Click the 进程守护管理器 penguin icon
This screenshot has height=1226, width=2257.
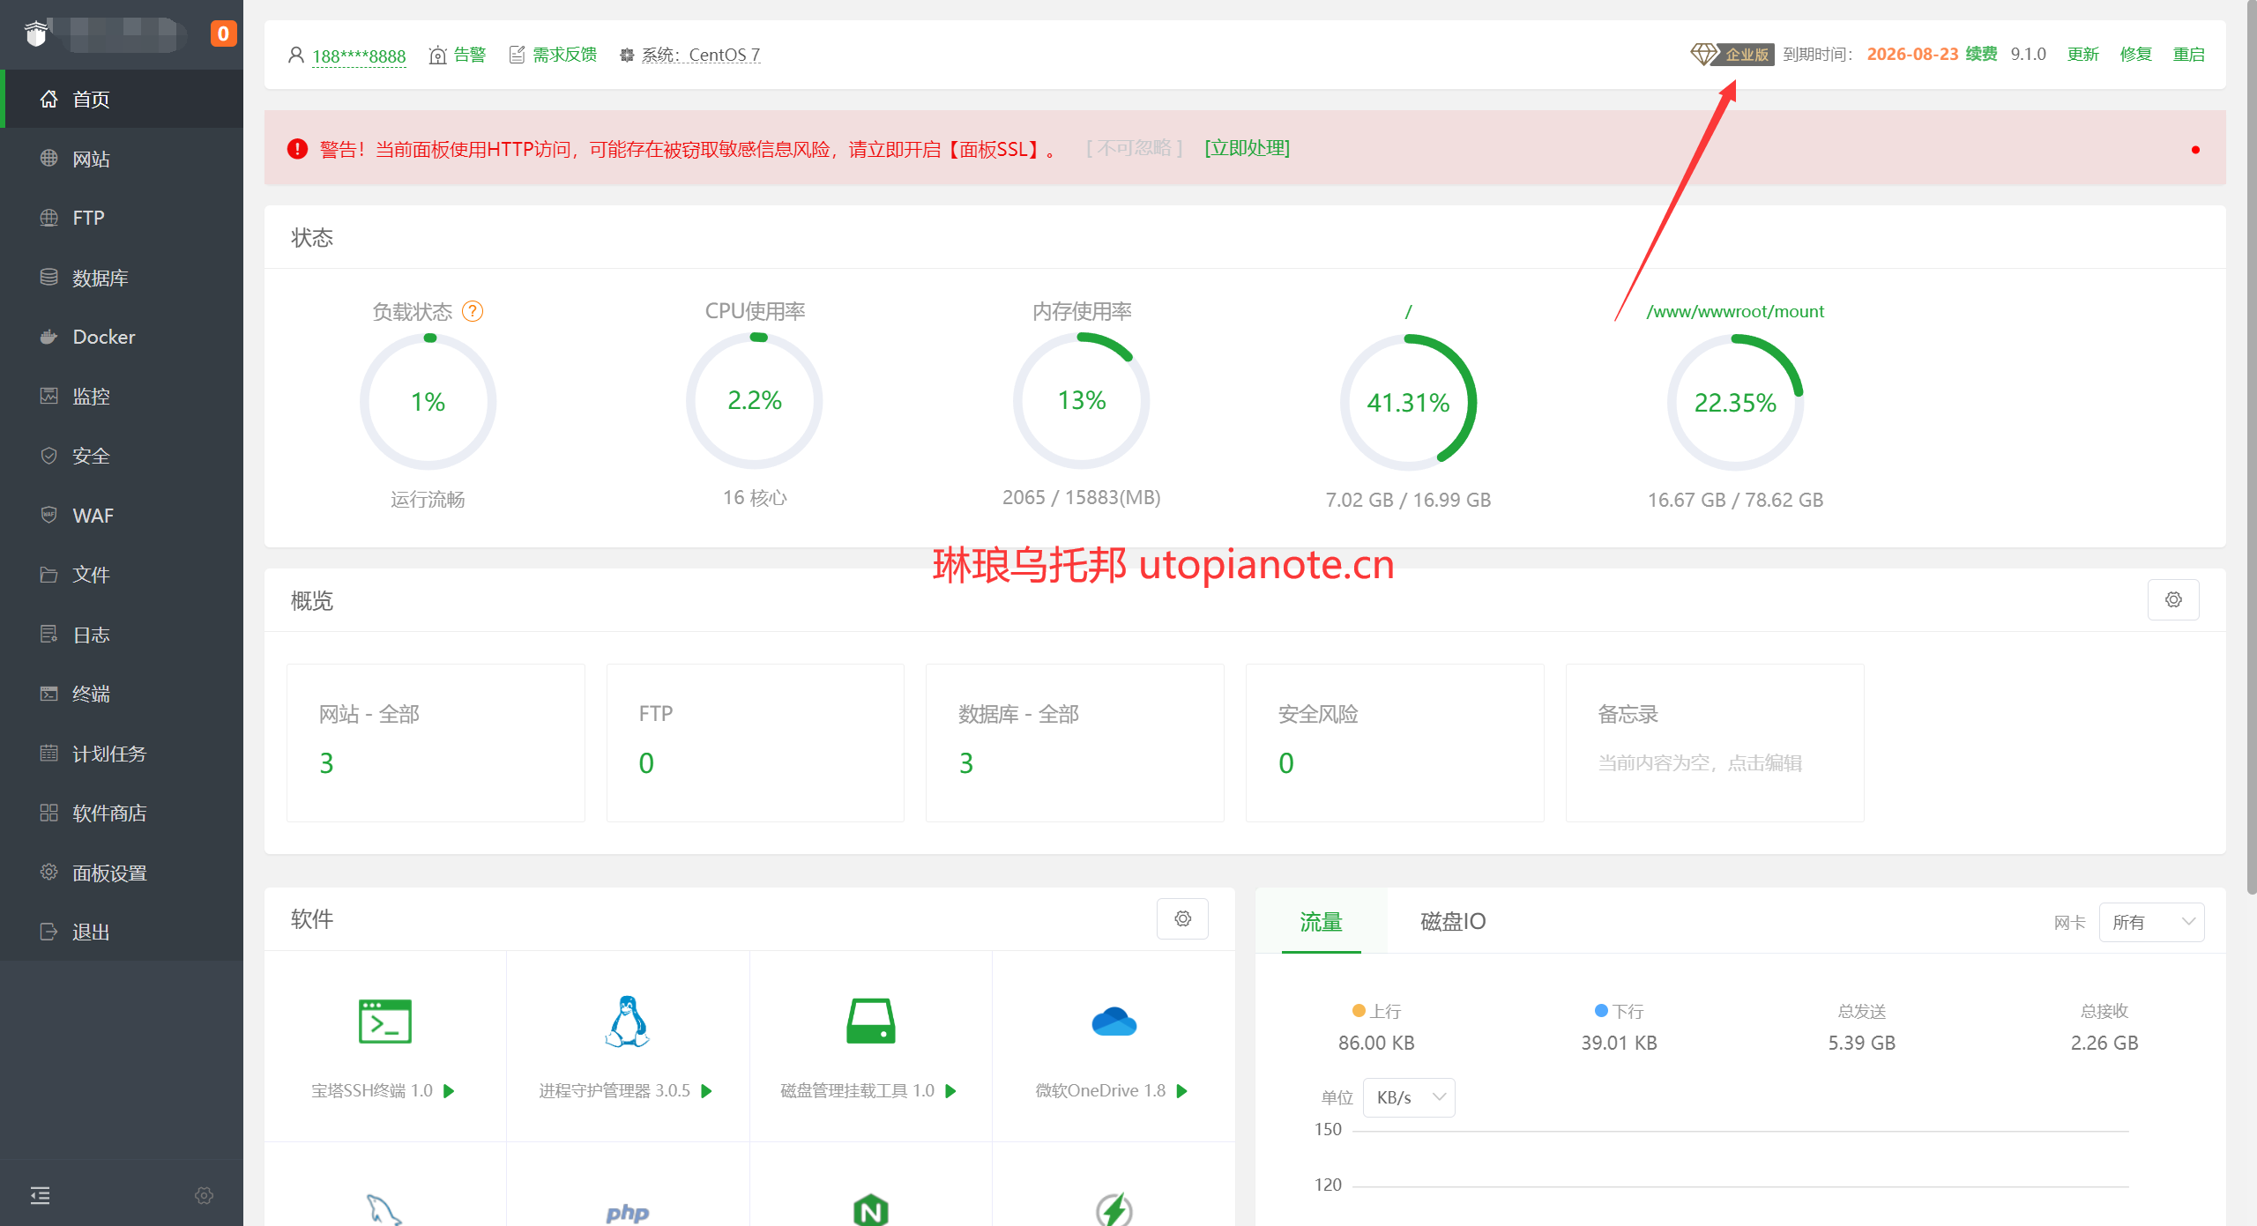click(628, 1022)
